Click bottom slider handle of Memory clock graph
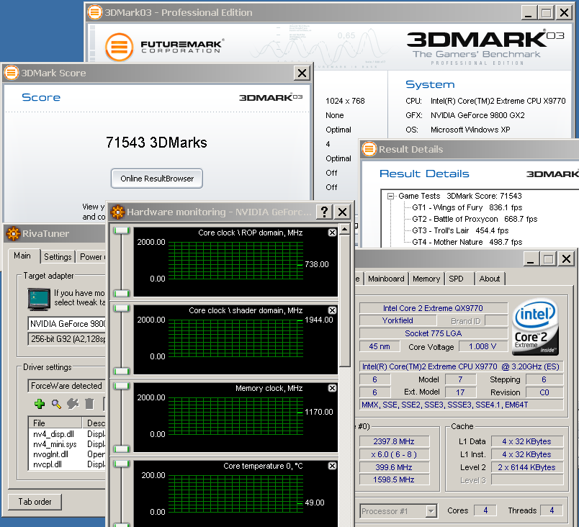This screenshot has height=527, width=579. coord(122,449)
